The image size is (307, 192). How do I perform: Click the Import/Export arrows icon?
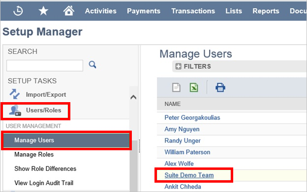[14, 94]
